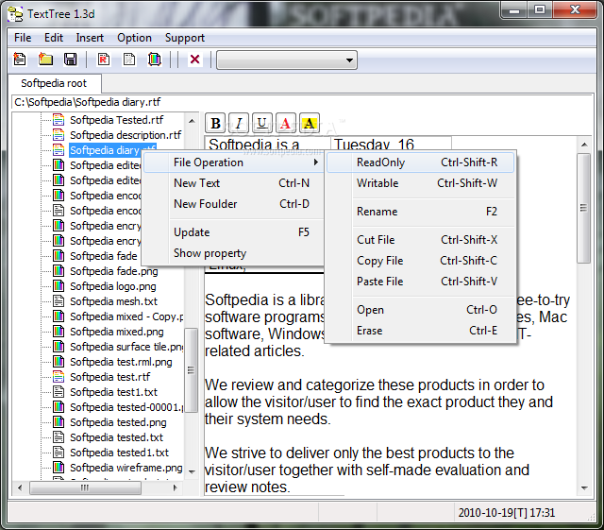Click text editor scrollbar down arrow
The width and height of the screenshot is (604, 530).
click(584, 488)
